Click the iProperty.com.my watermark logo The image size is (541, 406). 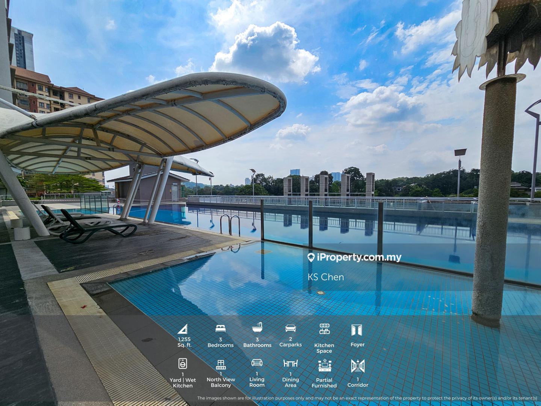(354, 258)
